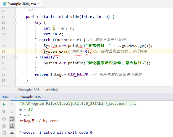Toggle scroll to end of console

coord(12,126)
